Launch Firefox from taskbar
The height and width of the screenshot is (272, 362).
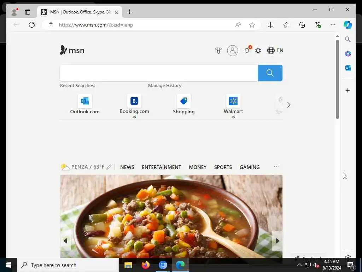coord(145,265)
